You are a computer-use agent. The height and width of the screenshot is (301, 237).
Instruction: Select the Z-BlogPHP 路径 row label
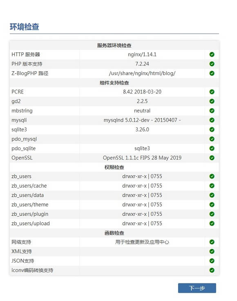point(30,73)
